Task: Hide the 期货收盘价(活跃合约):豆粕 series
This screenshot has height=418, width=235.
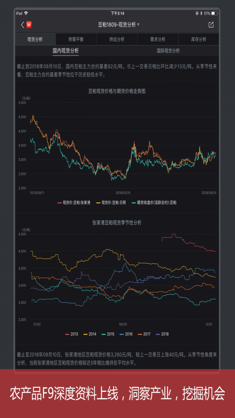Action: (x=154, y=203)
